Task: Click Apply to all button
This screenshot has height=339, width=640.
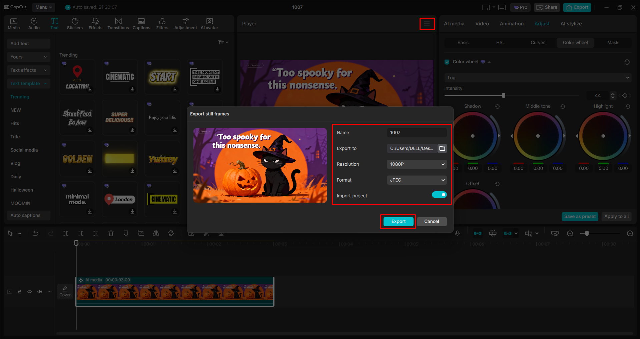Action: coord(616,217)
